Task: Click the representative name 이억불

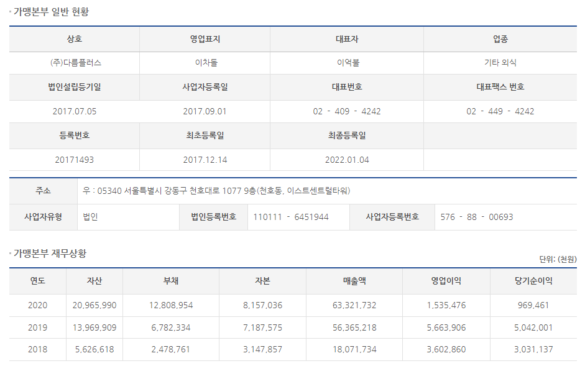Action: click(348, 63)
